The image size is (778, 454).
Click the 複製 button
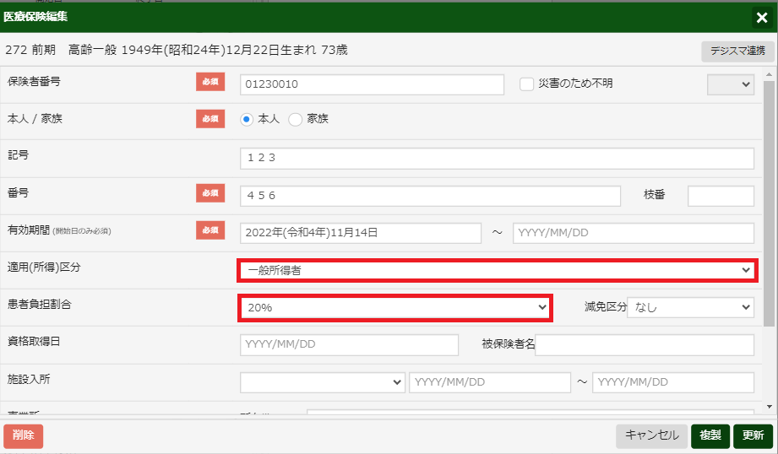[x=710, y=436]
